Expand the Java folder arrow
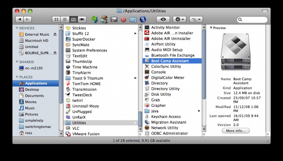The image size is (283, 161). (x=199, y=111)
